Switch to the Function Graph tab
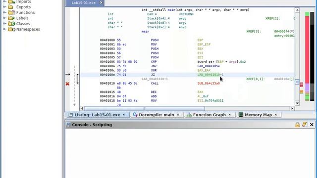The image size is (317, 178). [x=209, y=115]
